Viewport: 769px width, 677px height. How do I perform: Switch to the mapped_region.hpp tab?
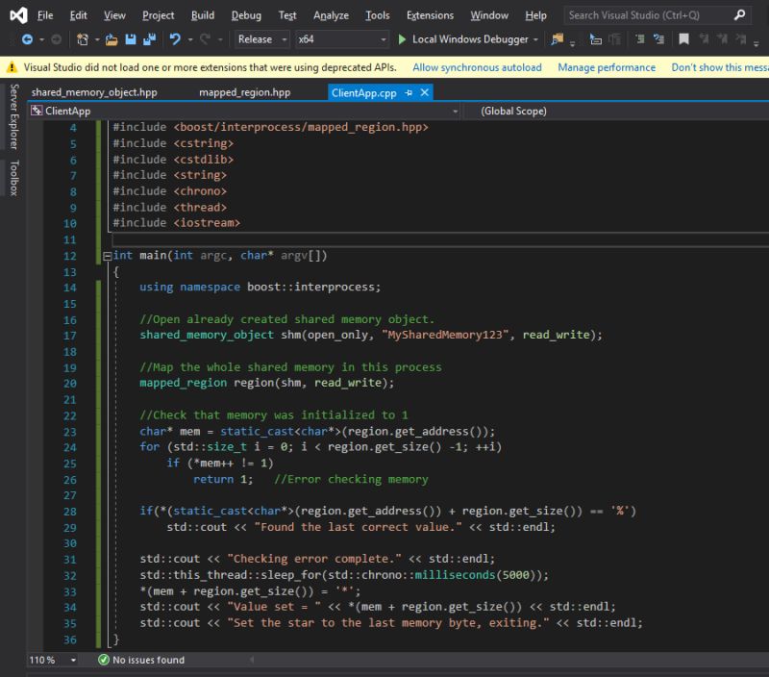coord(244,92)
